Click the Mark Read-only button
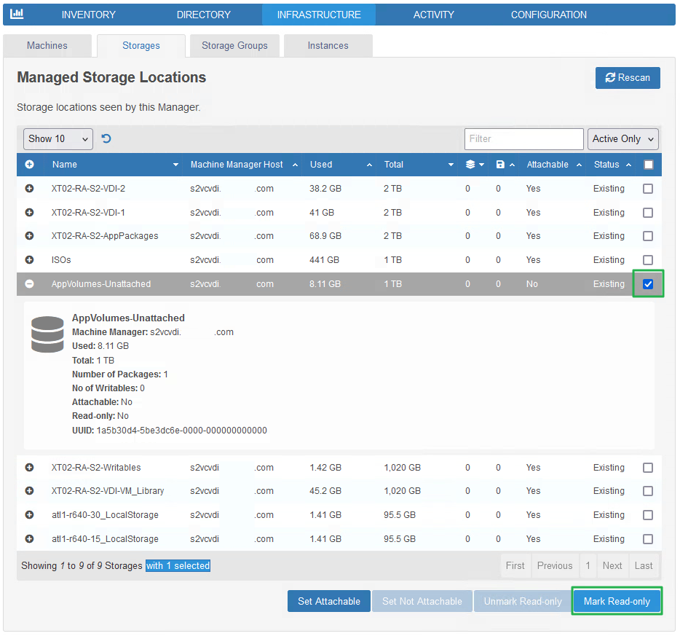Viewport: 680px width, 636px height. (617, 601)
